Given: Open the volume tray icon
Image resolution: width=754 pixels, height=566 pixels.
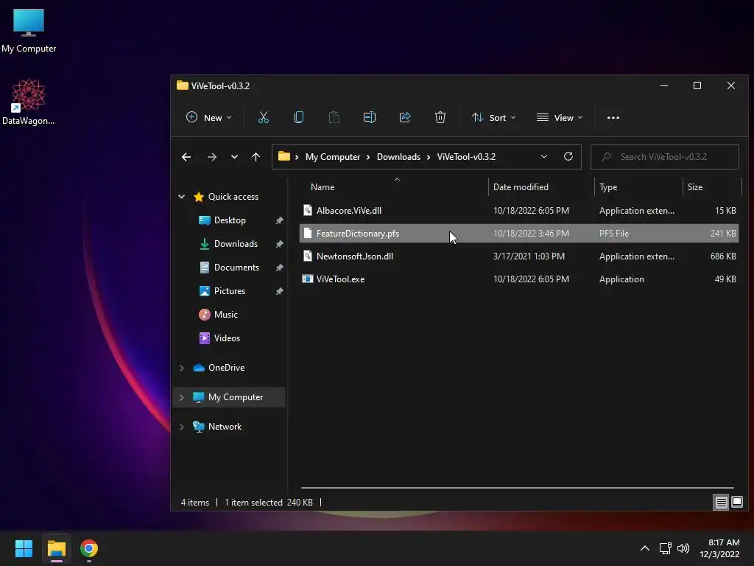Looking at the screenshot, I should 683,548.
